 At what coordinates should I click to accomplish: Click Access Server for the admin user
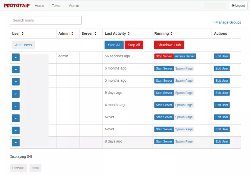point(185,56)
